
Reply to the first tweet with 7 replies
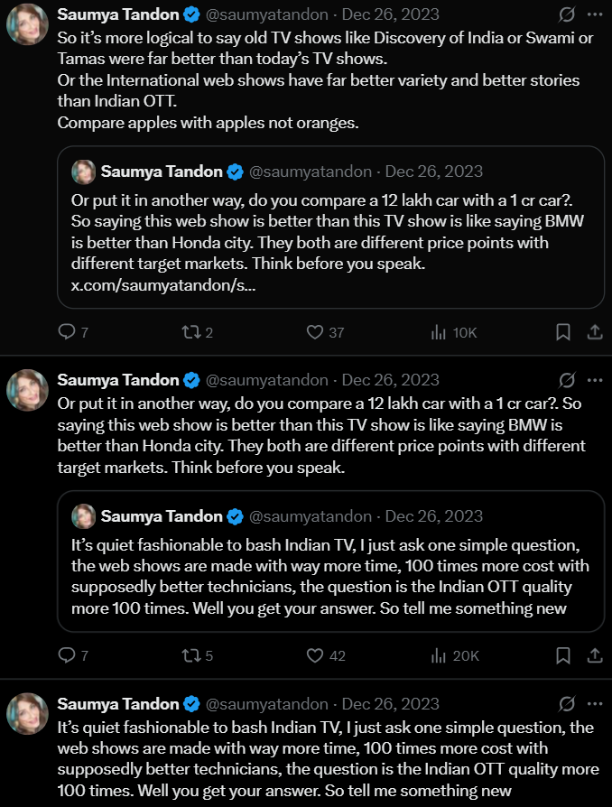67,332
